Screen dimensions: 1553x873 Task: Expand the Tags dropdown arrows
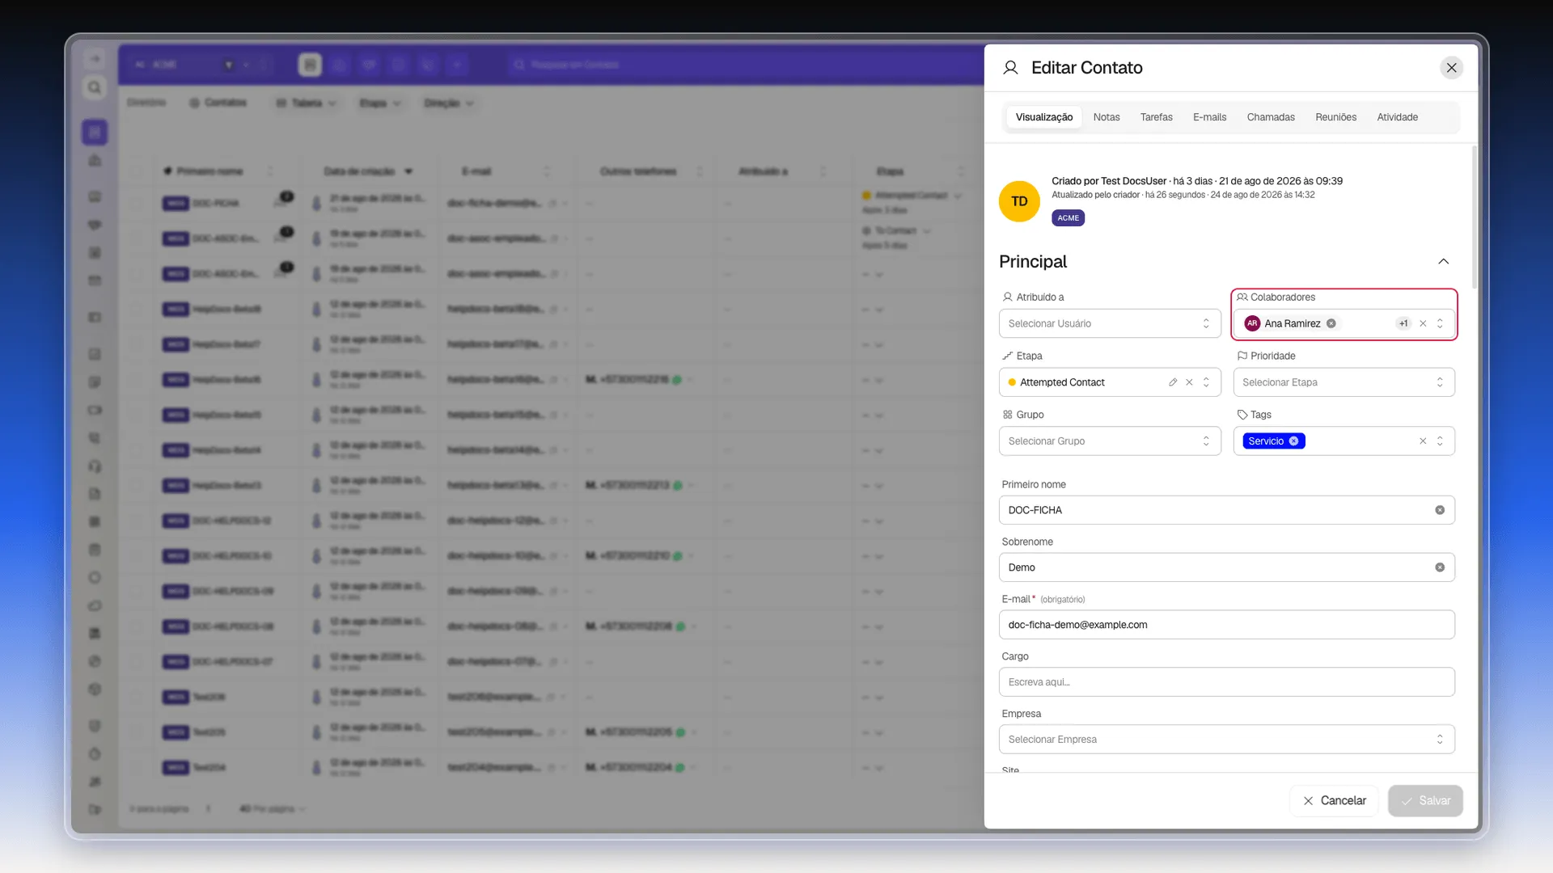click(x=1440, y=441)
